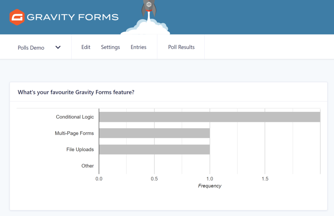The image size is (334, 216).
Task: Switch to the Edit tab
Action: pos(86,47)
